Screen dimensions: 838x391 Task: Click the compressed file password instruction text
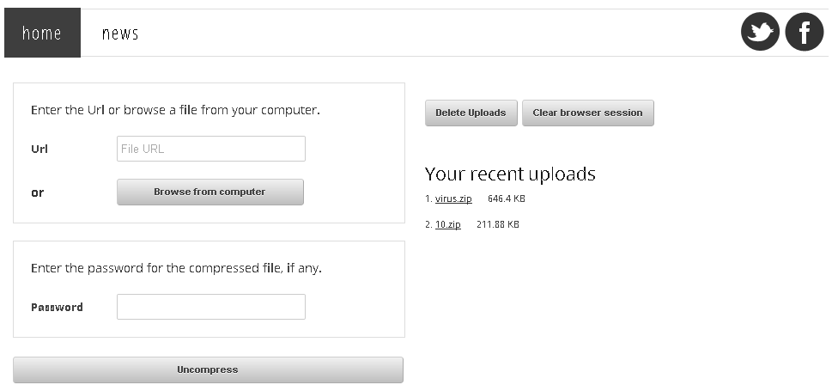176,268
